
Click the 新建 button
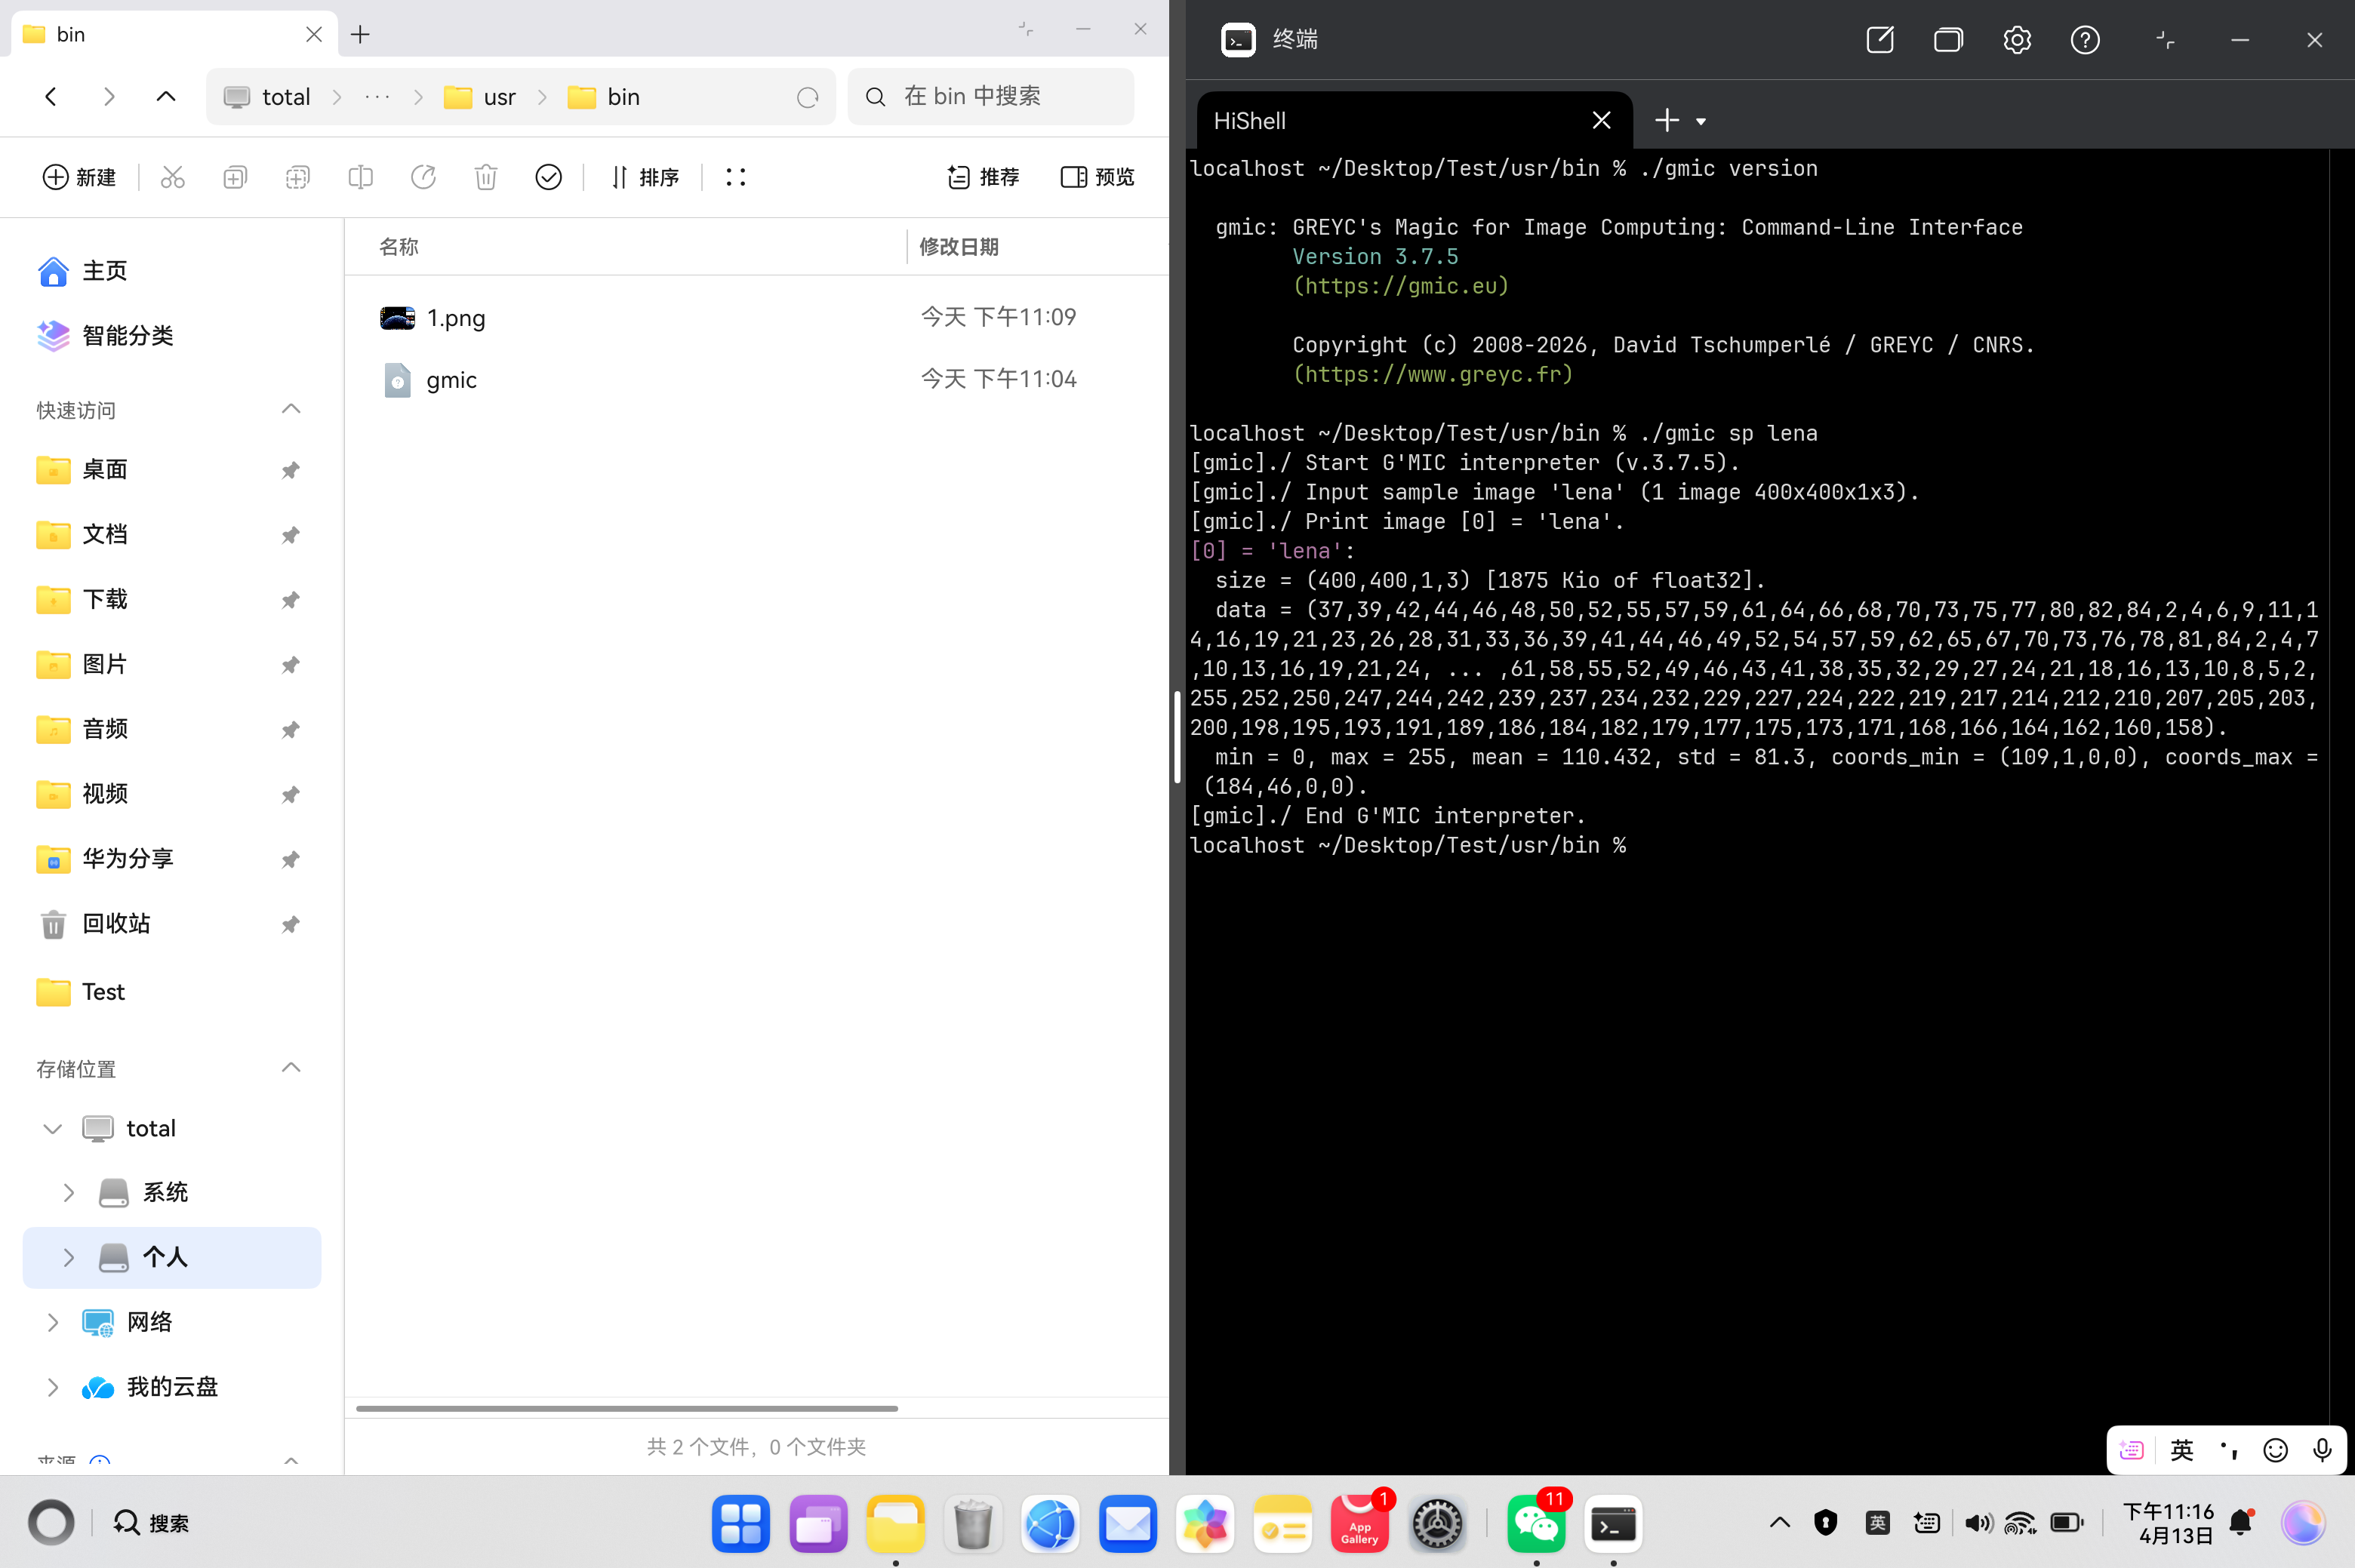(79, 177)
